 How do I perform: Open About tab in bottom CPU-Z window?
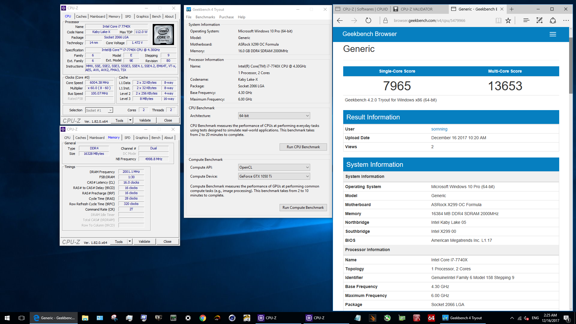168,138
